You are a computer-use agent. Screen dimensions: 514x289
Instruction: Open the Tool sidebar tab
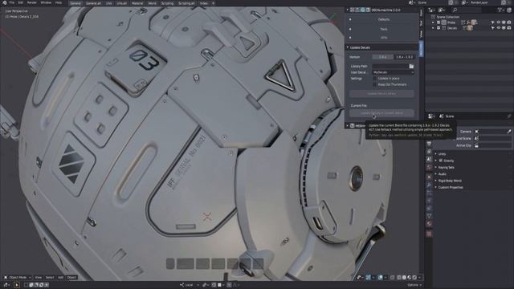coord(422,23)
